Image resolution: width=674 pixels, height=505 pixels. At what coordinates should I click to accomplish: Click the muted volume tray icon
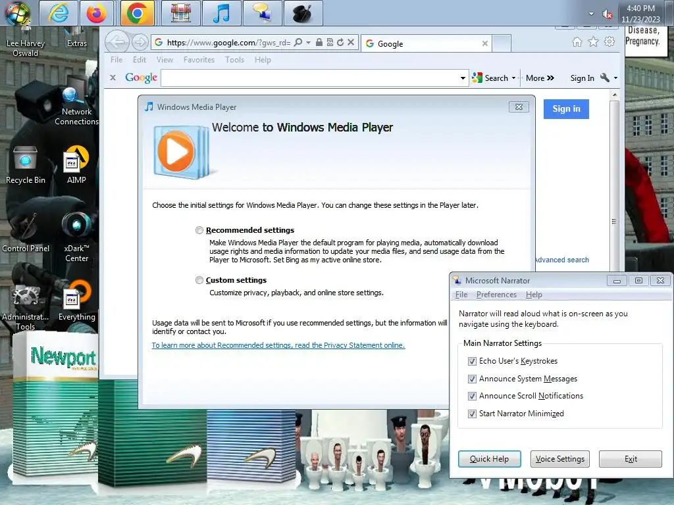[608, 14]
